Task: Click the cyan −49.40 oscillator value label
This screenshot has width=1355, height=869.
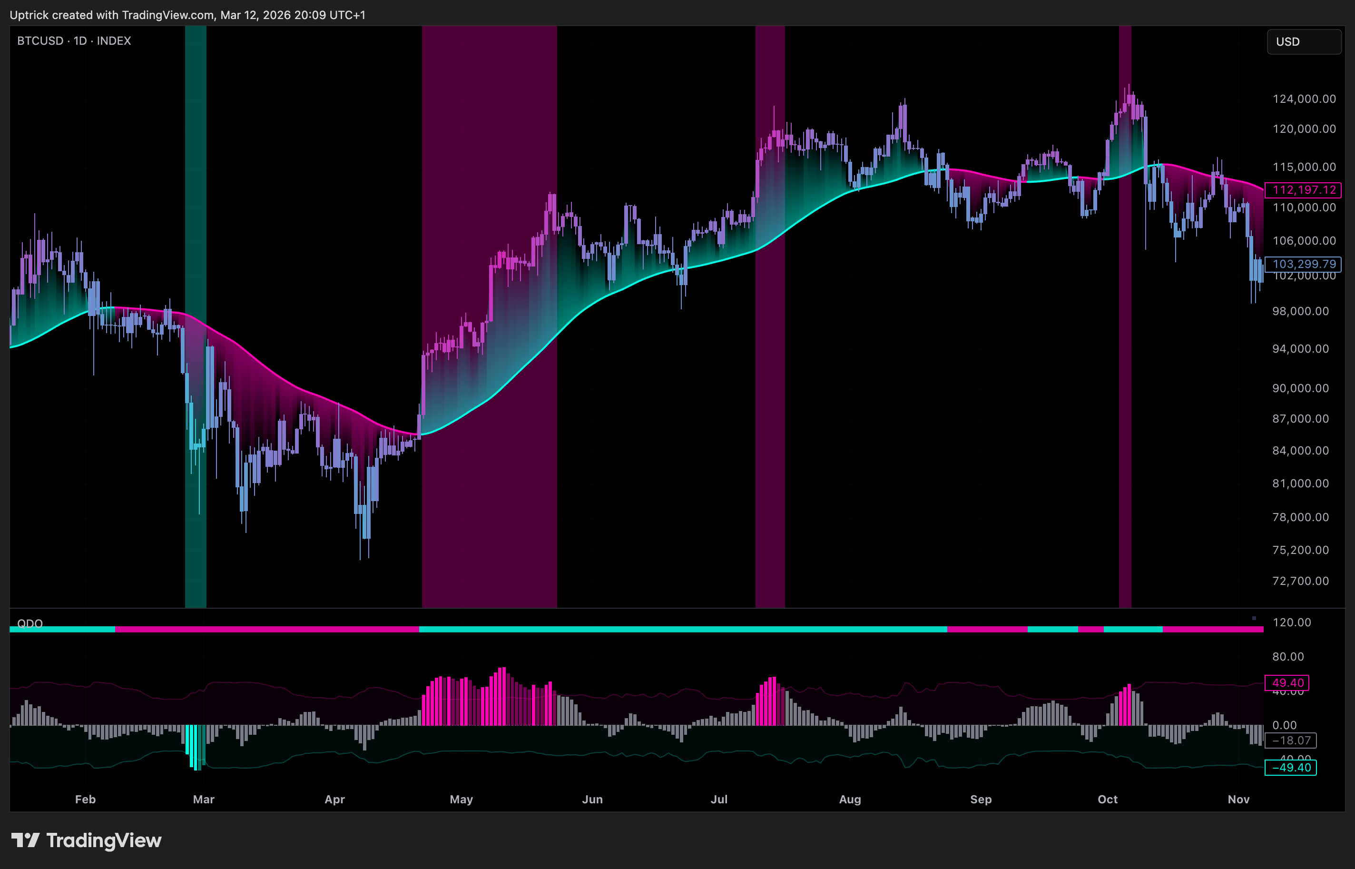Action: coord(1291,768)
